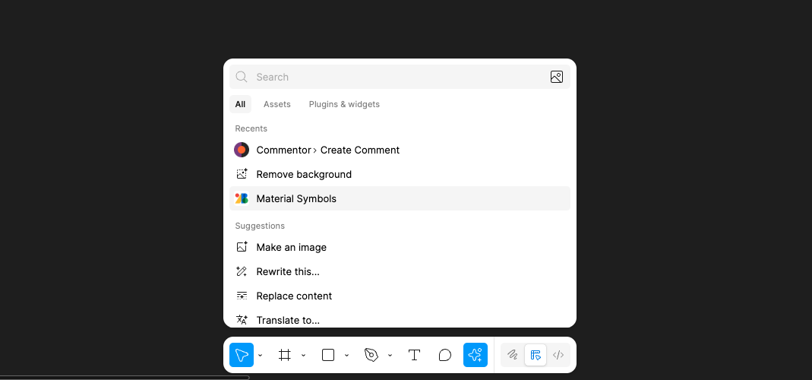This screenshot has width=812, height=380.
Task: Select the Pen tool
Action: click(371, 355)
